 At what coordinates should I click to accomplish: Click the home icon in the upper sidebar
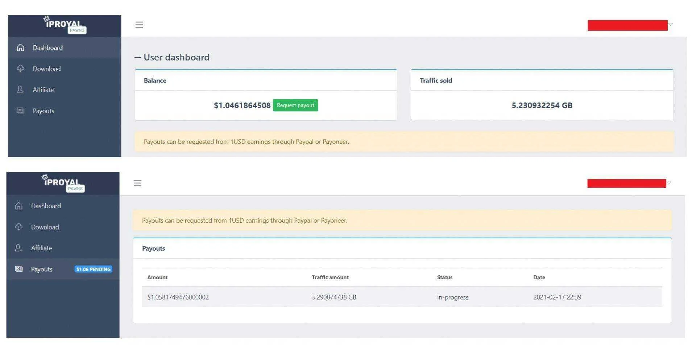(21, 47)
